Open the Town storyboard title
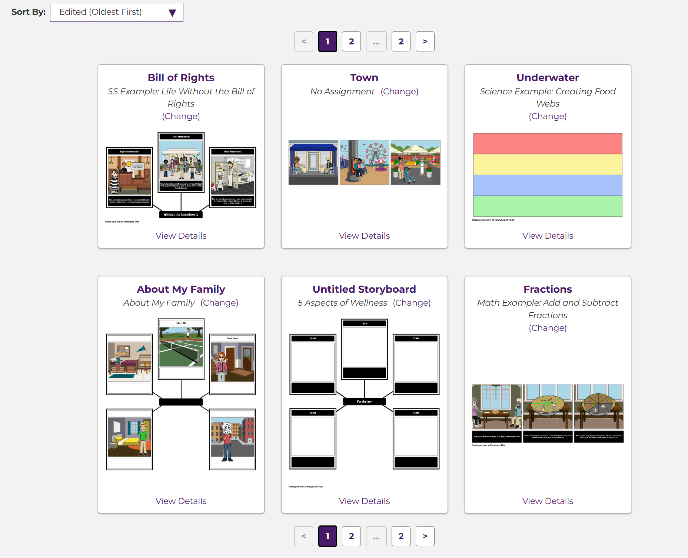 [364, 77]
